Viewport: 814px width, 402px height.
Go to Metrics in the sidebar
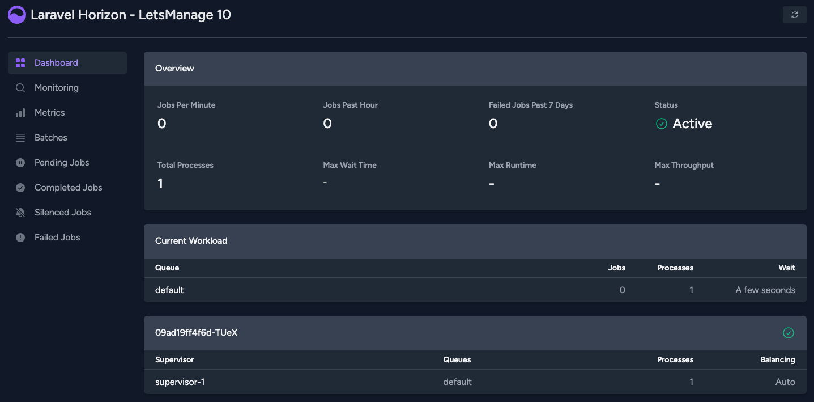(50, 113)
